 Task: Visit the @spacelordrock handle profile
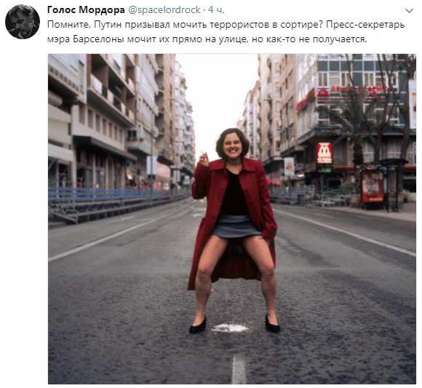coord(164,10)
